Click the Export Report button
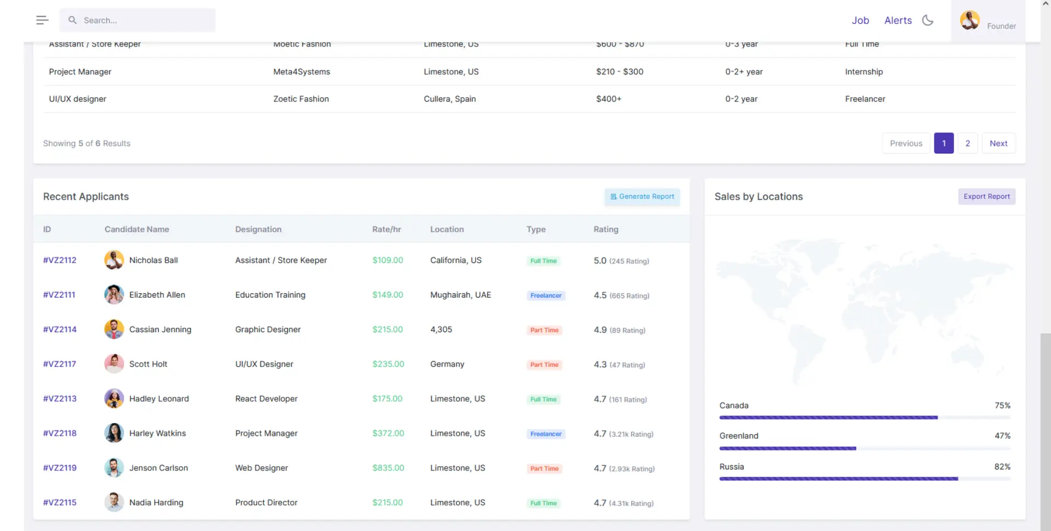The image size is (1051, 531). (x=986, y=196)
